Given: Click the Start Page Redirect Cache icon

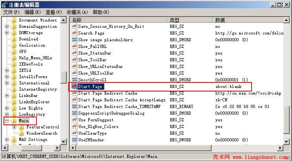Looking at the screenshot, I should pyautogui.click(x=75, y=93).
